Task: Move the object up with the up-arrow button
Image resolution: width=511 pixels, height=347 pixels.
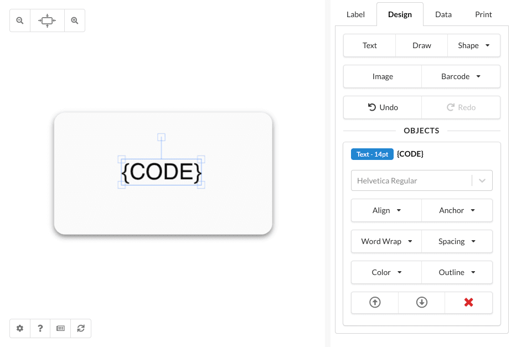Action: 374,302
